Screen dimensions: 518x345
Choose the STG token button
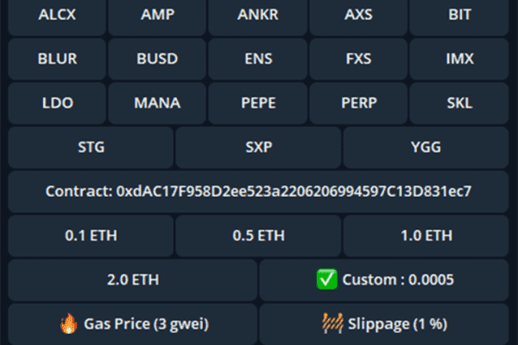coord(91,147)
